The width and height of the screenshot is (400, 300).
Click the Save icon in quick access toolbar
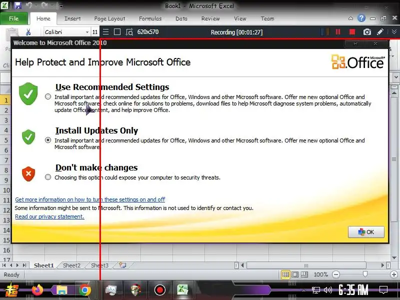[x=17, y=5]
